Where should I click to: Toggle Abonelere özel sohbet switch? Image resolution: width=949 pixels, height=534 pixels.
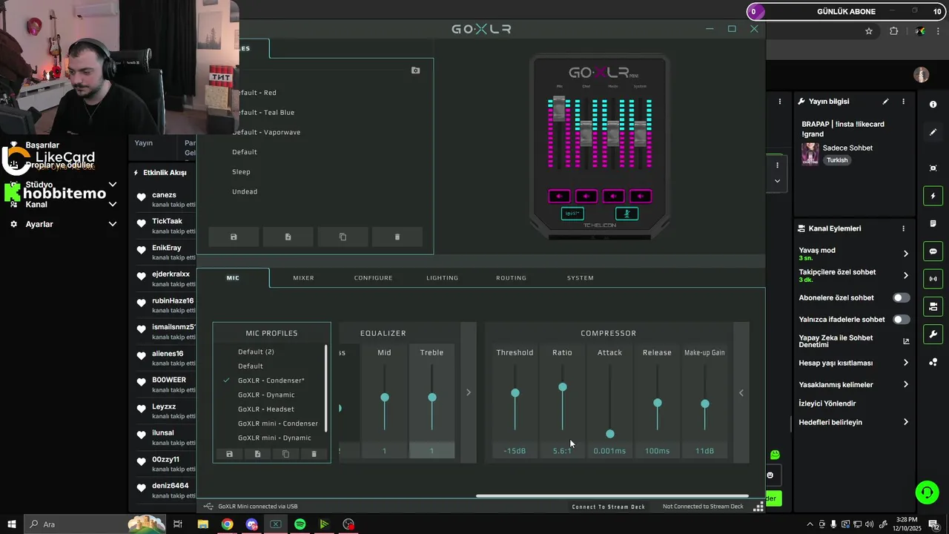(901, 297)
